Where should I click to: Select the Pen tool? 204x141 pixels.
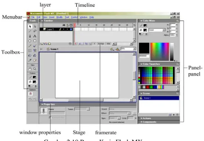tap(30, 36)
